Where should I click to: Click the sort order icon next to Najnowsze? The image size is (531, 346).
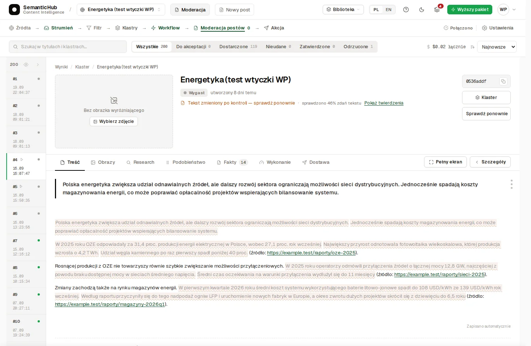(472, 47)
